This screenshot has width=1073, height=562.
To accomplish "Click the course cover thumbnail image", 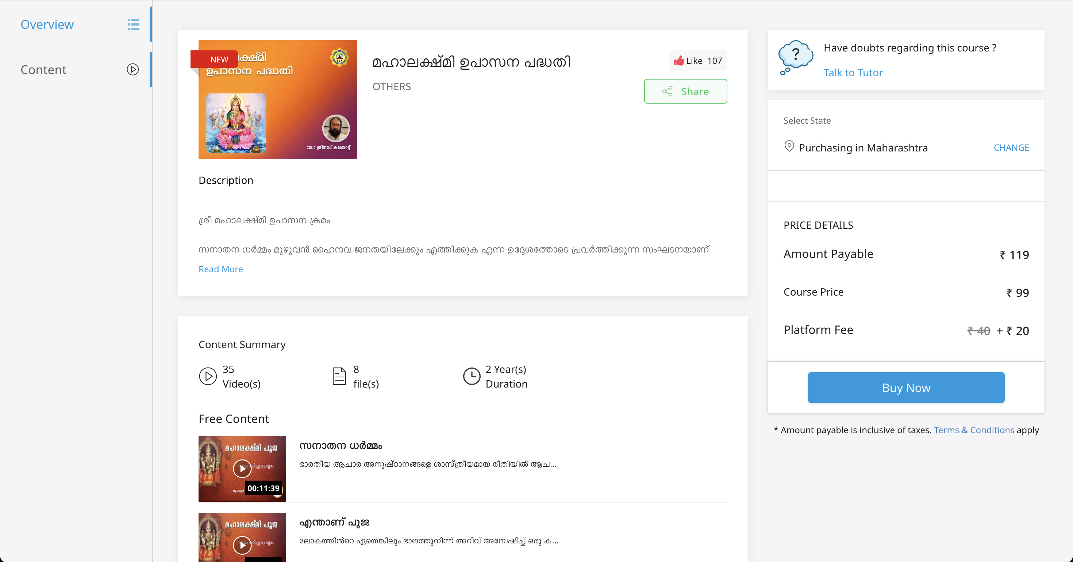I will (277, 99).
